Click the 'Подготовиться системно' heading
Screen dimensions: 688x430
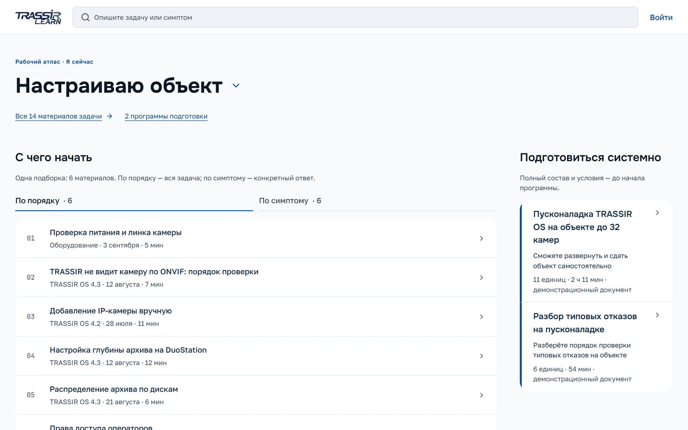[x=590, y=158]
